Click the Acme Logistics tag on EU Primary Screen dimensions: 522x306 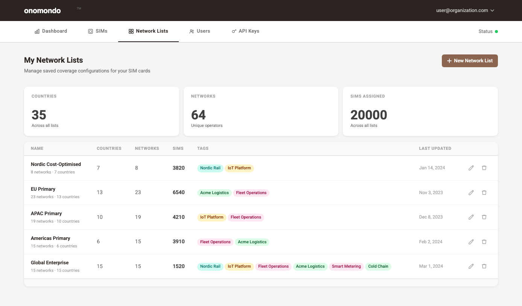coord(215,193)
